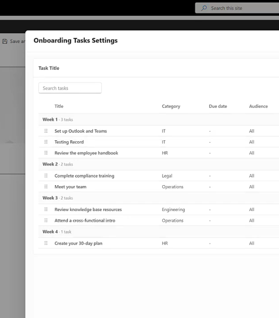Screen dimensions: 279x318
Task: Open Review the employee handbook task
Action: [86, 153]
